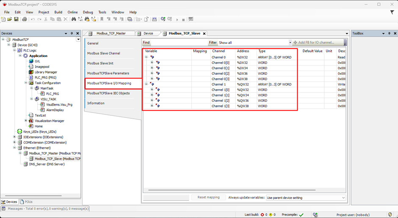Click the Find binoculars icon
Image resolution: width=398 pixels, height=218 pixels.
coord(74,19)
